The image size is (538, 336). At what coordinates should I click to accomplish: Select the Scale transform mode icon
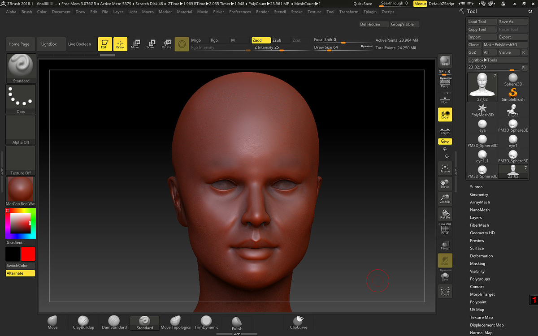tap(150, 44)
